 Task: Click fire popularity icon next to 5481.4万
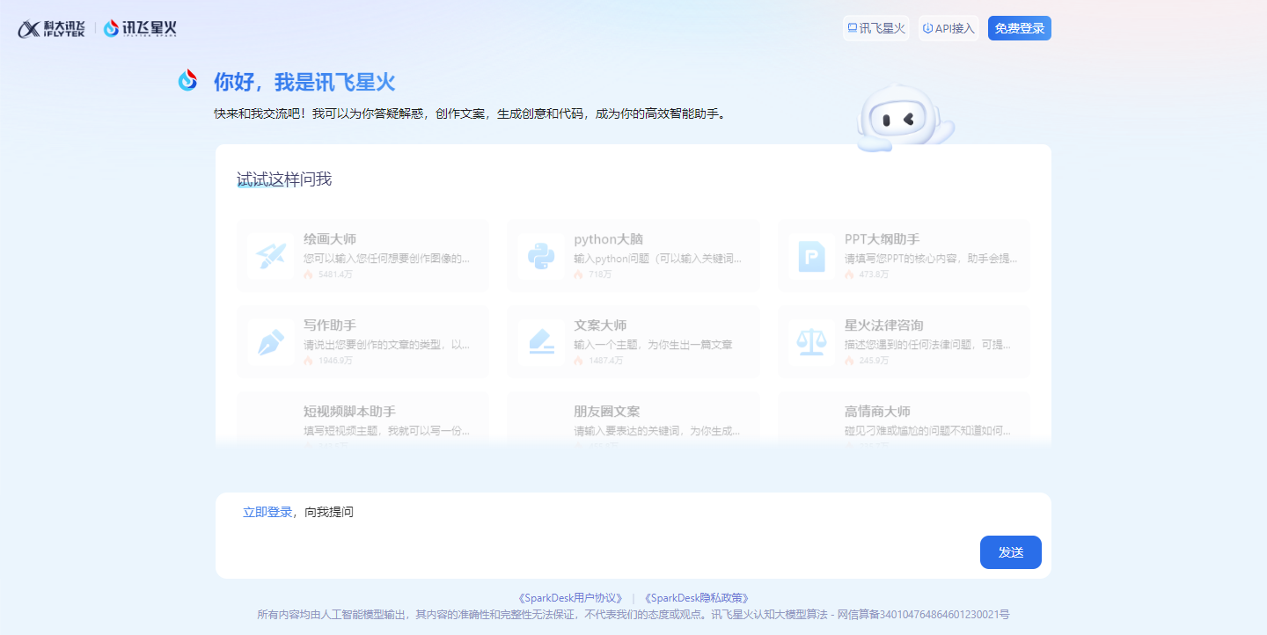coord(308,274)
